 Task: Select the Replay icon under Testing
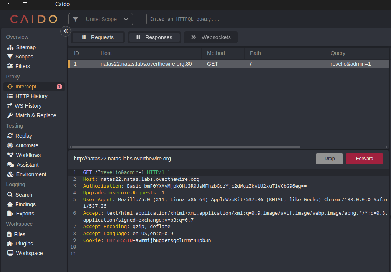[x=10, y=136]
